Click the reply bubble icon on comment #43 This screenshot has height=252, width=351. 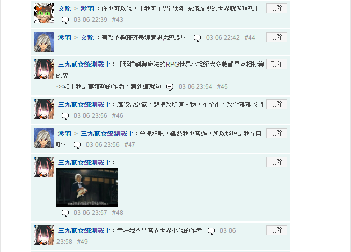[65, 20]
